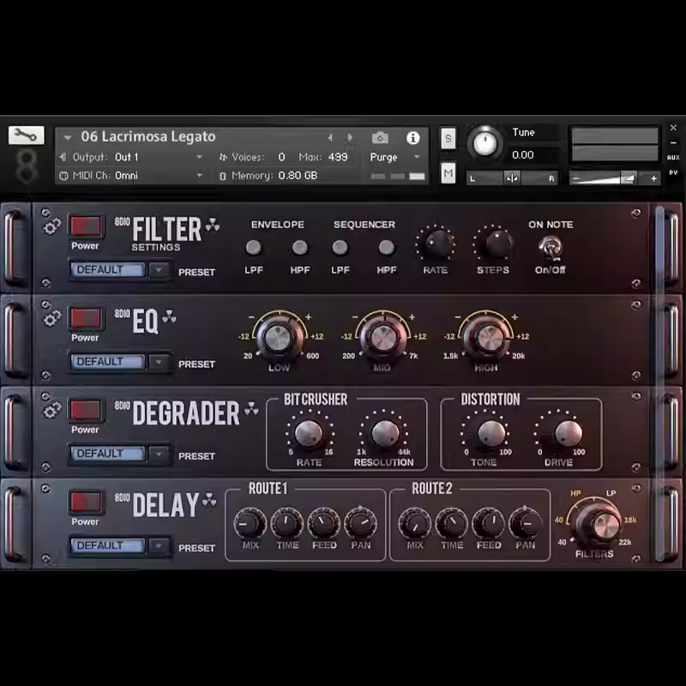Click the pan L-R slider
The image size is (686, 686).
point(512,178)
